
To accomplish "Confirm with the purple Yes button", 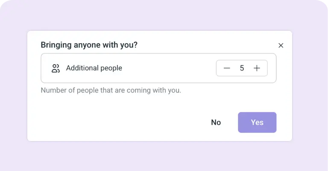I will [x=257, y=122].
